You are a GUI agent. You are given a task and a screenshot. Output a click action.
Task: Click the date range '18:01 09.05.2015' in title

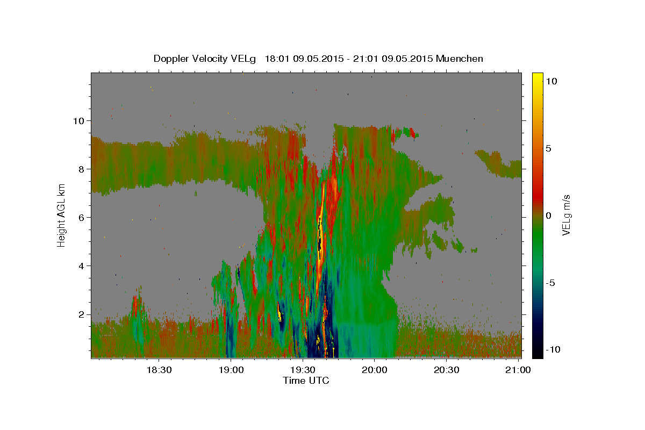point(305,59)
